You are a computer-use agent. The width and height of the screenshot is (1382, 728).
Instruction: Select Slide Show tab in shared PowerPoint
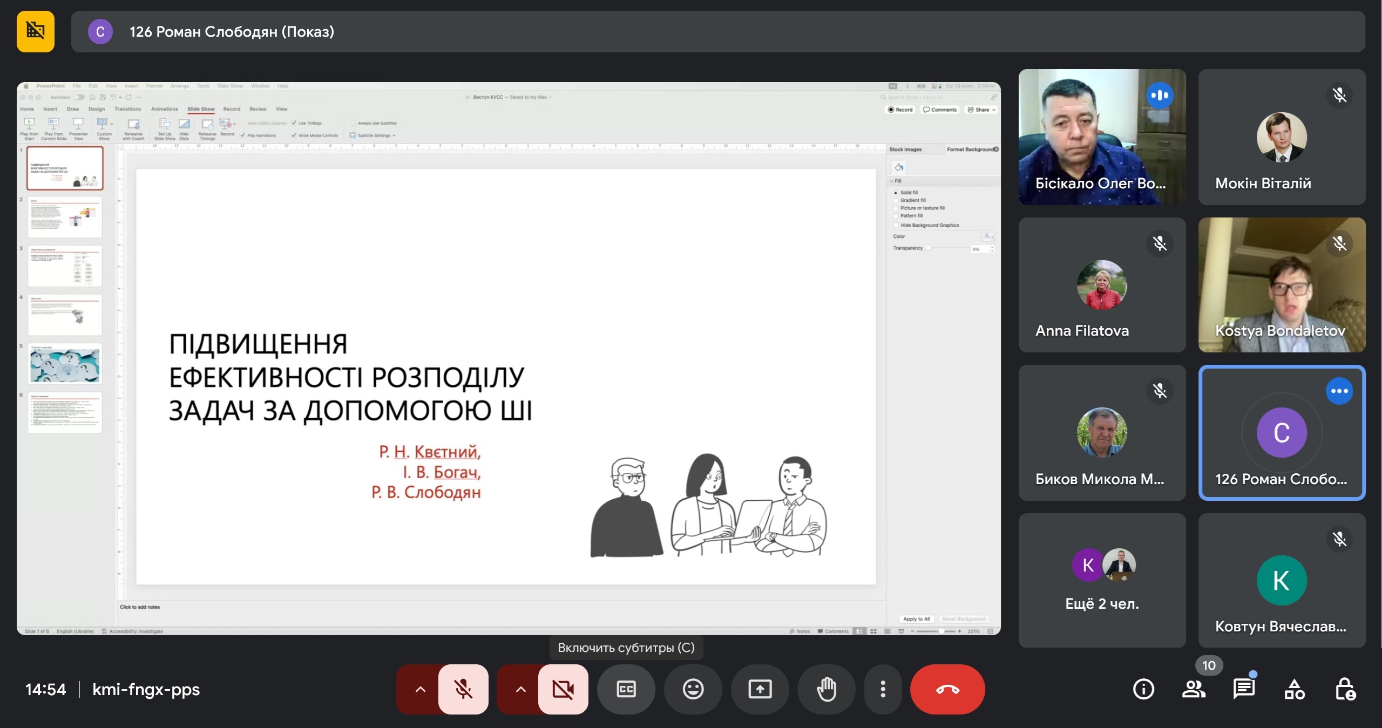coord(201,109)
